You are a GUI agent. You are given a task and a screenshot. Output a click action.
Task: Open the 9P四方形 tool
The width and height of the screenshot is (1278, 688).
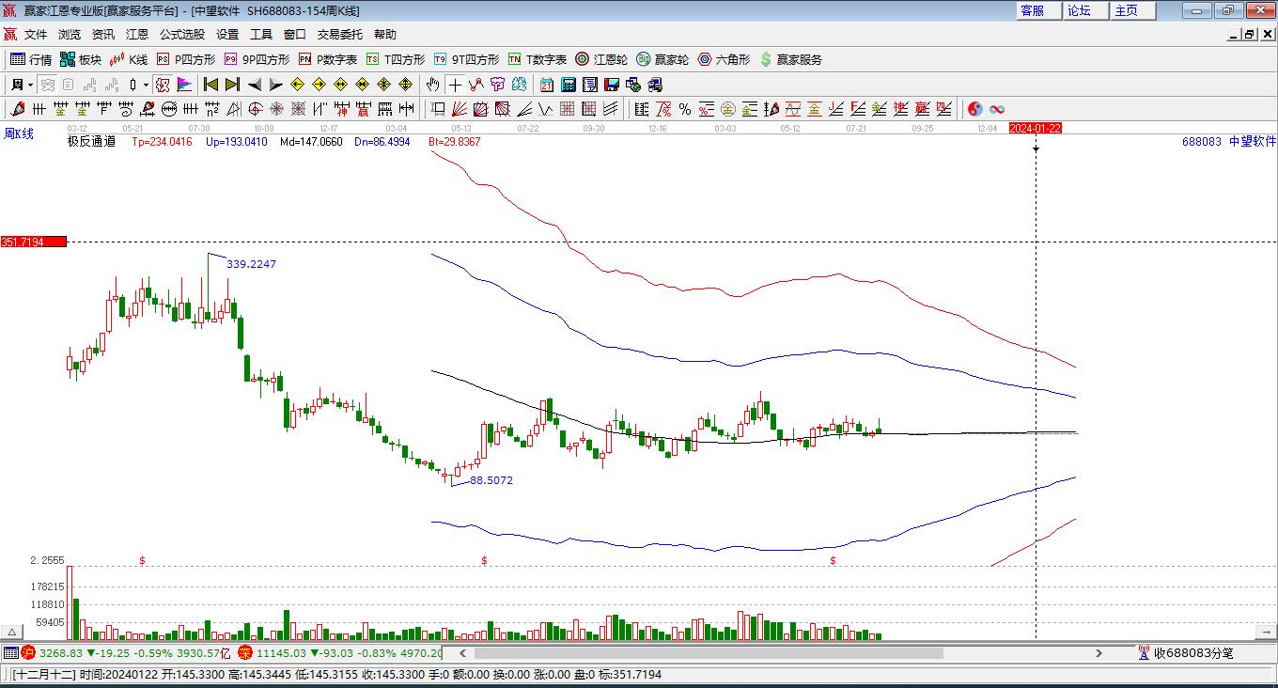pyautogui.click(x=257, y=59)
